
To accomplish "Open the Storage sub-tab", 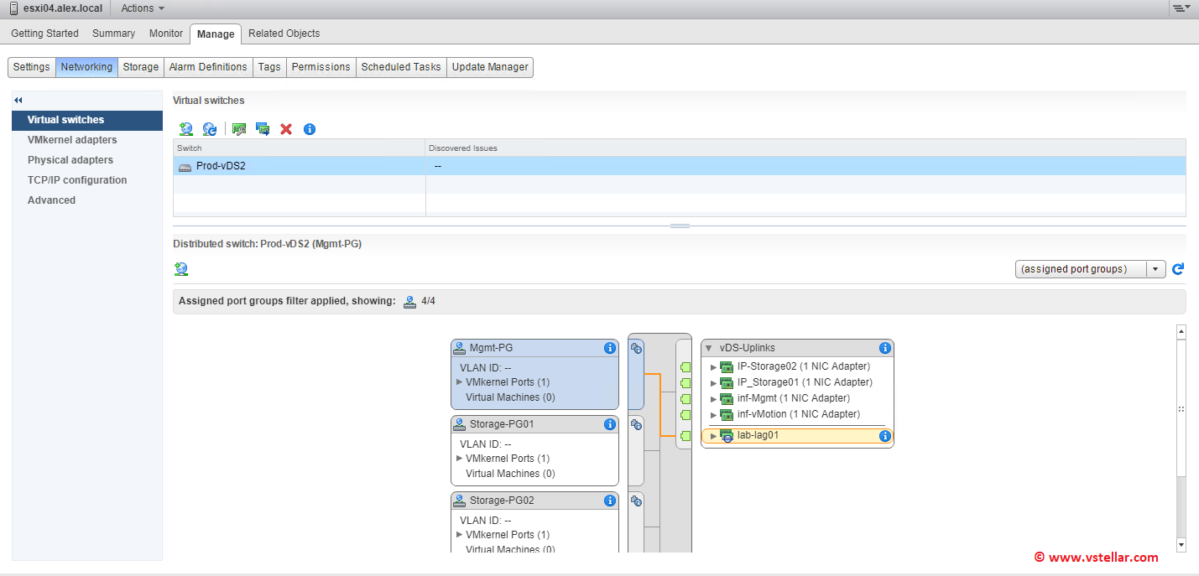I will click(140, 67).
